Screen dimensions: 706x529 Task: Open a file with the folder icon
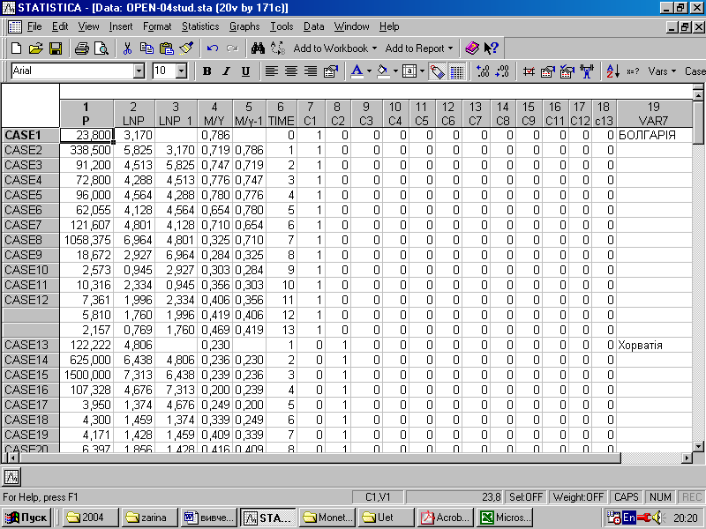point(35,48)
